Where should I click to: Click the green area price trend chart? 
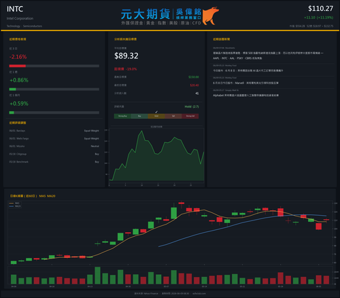coord(156,156)
